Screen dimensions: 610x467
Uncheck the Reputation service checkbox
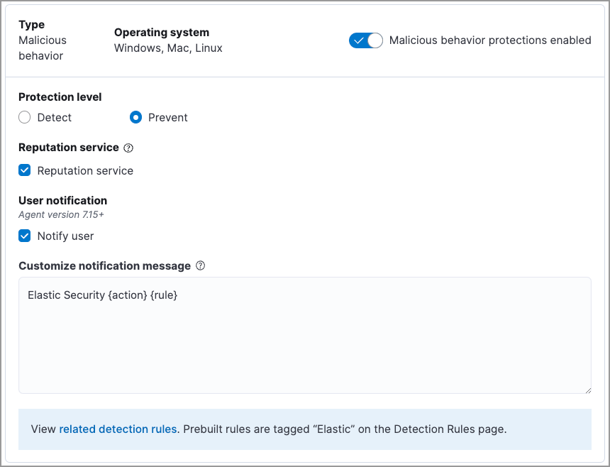click(x=24, y=170)
